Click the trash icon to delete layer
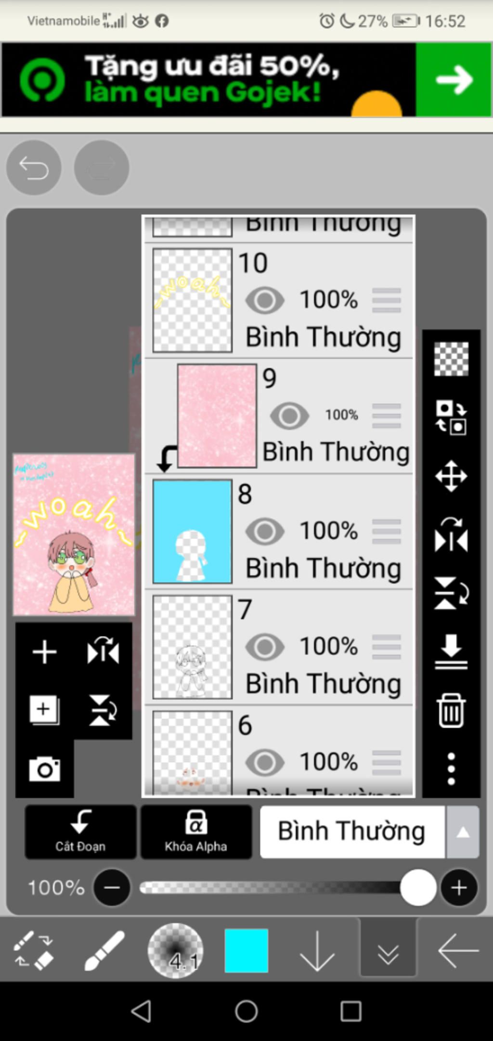 point(451,710)
